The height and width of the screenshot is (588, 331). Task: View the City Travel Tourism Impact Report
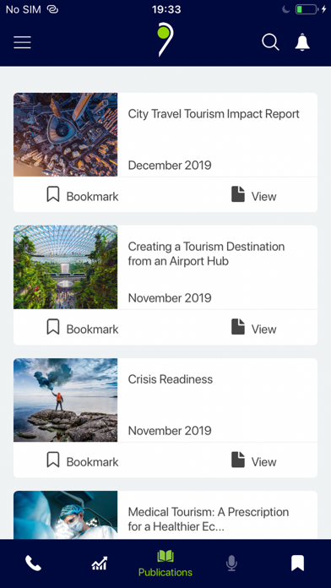[254, 195]
